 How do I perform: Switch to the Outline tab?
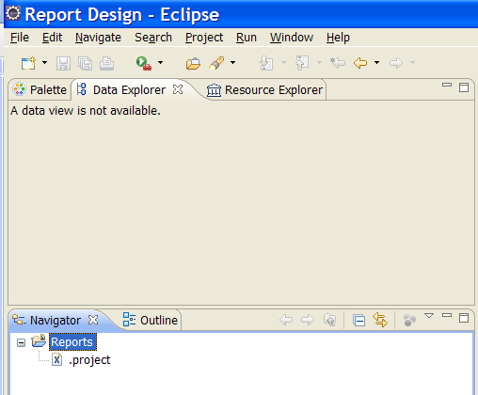pos(151,320)
